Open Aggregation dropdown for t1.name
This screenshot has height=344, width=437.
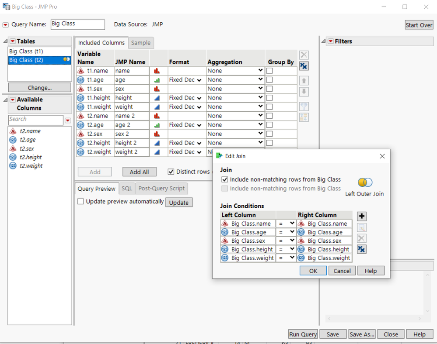click(235, 71)
